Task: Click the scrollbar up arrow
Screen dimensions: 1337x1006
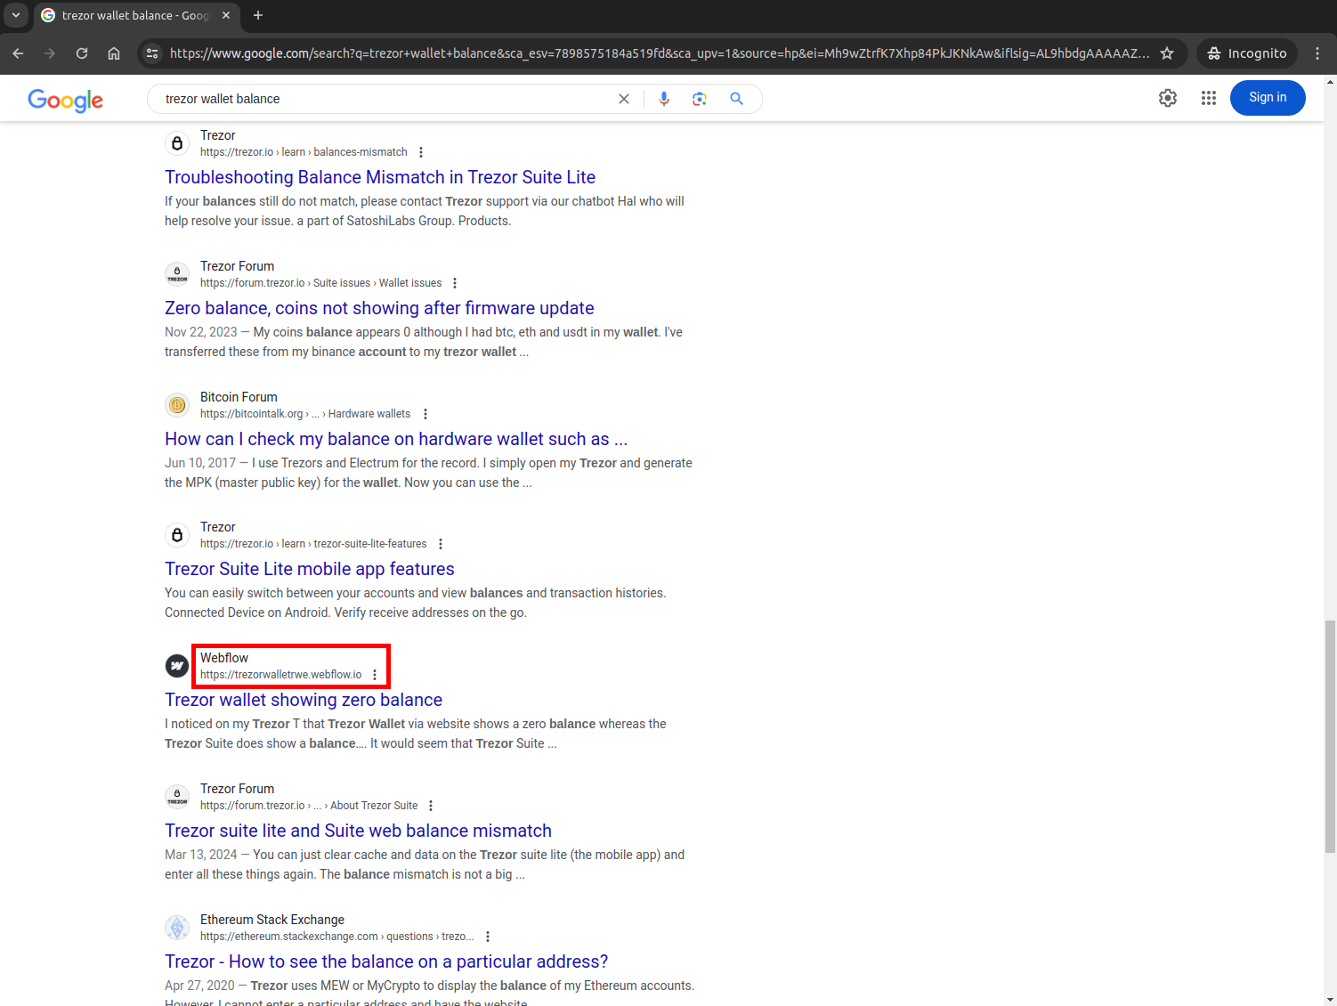Action: [x=1330, y=82]
